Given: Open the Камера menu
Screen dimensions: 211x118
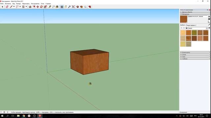Looking at the screenshot, I should coord(18,4).
